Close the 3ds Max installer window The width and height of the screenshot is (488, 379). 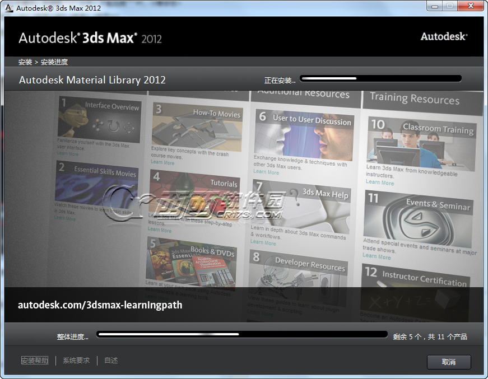click(x=471, y=6)
